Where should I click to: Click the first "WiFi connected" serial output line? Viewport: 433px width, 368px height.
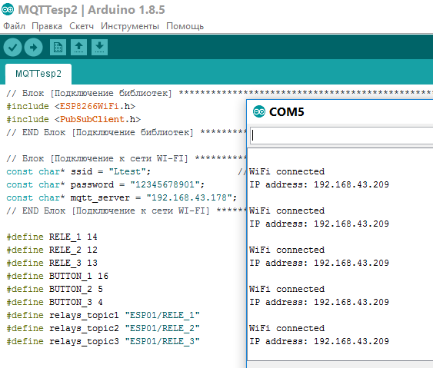(x=287, y=171)
